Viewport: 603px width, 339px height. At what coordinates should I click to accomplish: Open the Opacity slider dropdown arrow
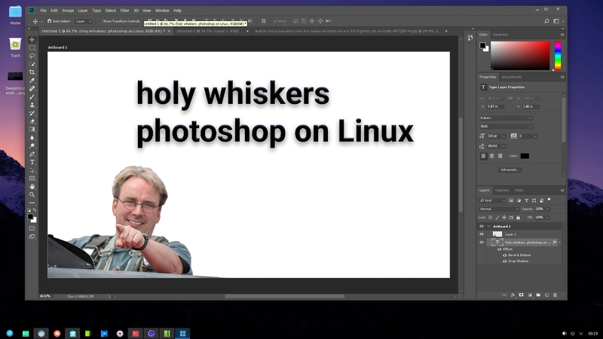coord(548,209)
